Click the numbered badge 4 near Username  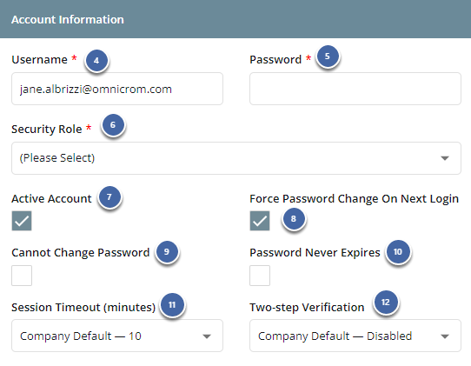tap(96, 60)
